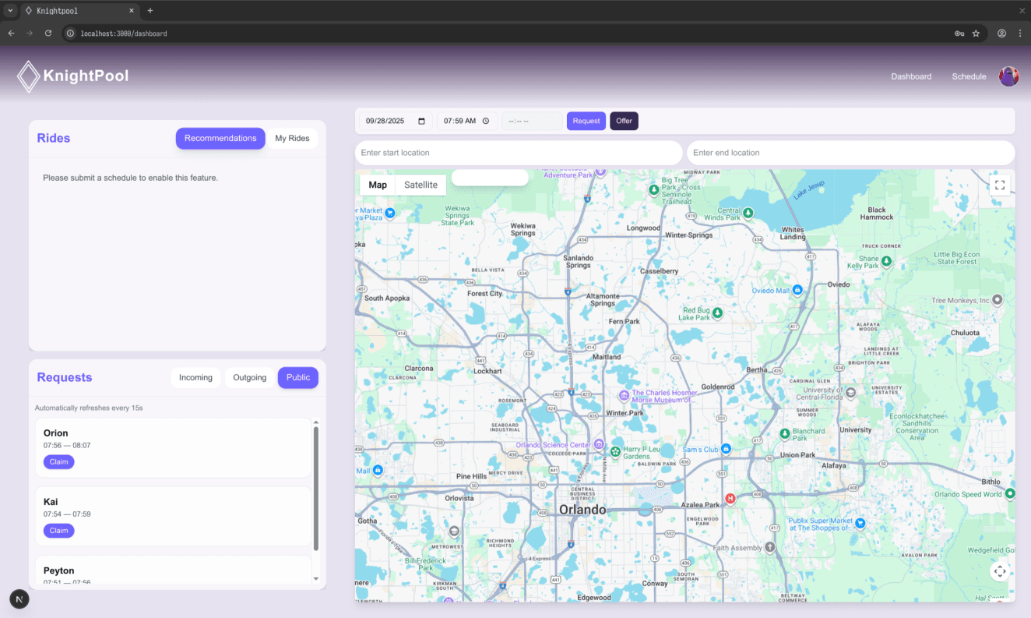This screenshot has width=1031, height=618.
Task: Click the empty end time field
Action: [532, 121]
